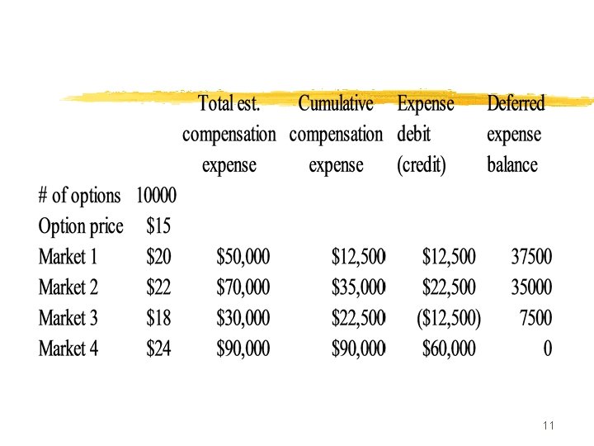The image size is (594, 446).
Task: Select the 'Cumulative compensation expense' column header
Action: click(x=336, y=134)
